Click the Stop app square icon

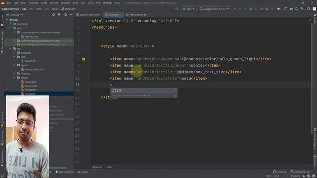[272, 9]
